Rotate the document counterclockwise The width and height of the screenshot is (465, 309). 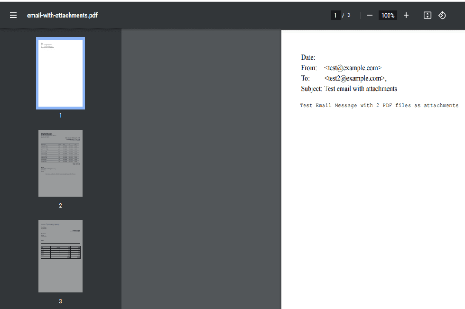click(442, 15)
